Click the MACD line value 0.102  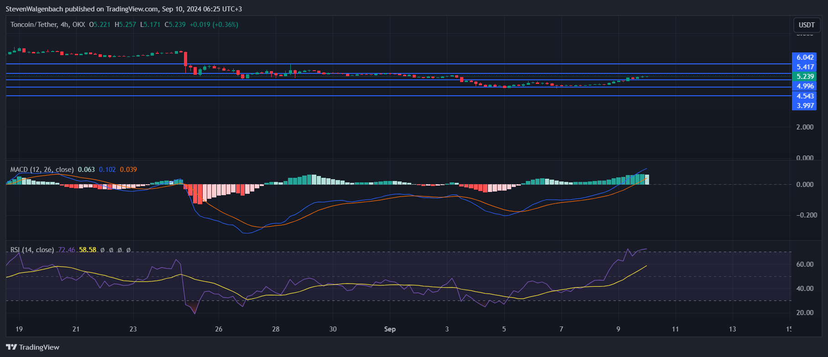pyautogui.click(x=107, y=170)
